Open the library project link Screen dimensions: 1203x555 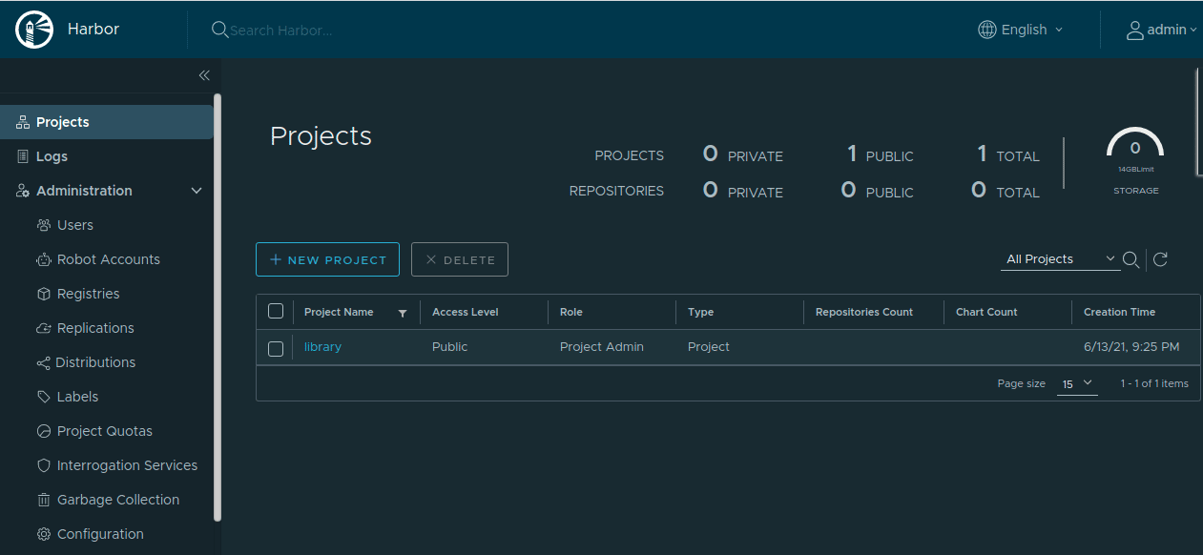tap(322, 347)
